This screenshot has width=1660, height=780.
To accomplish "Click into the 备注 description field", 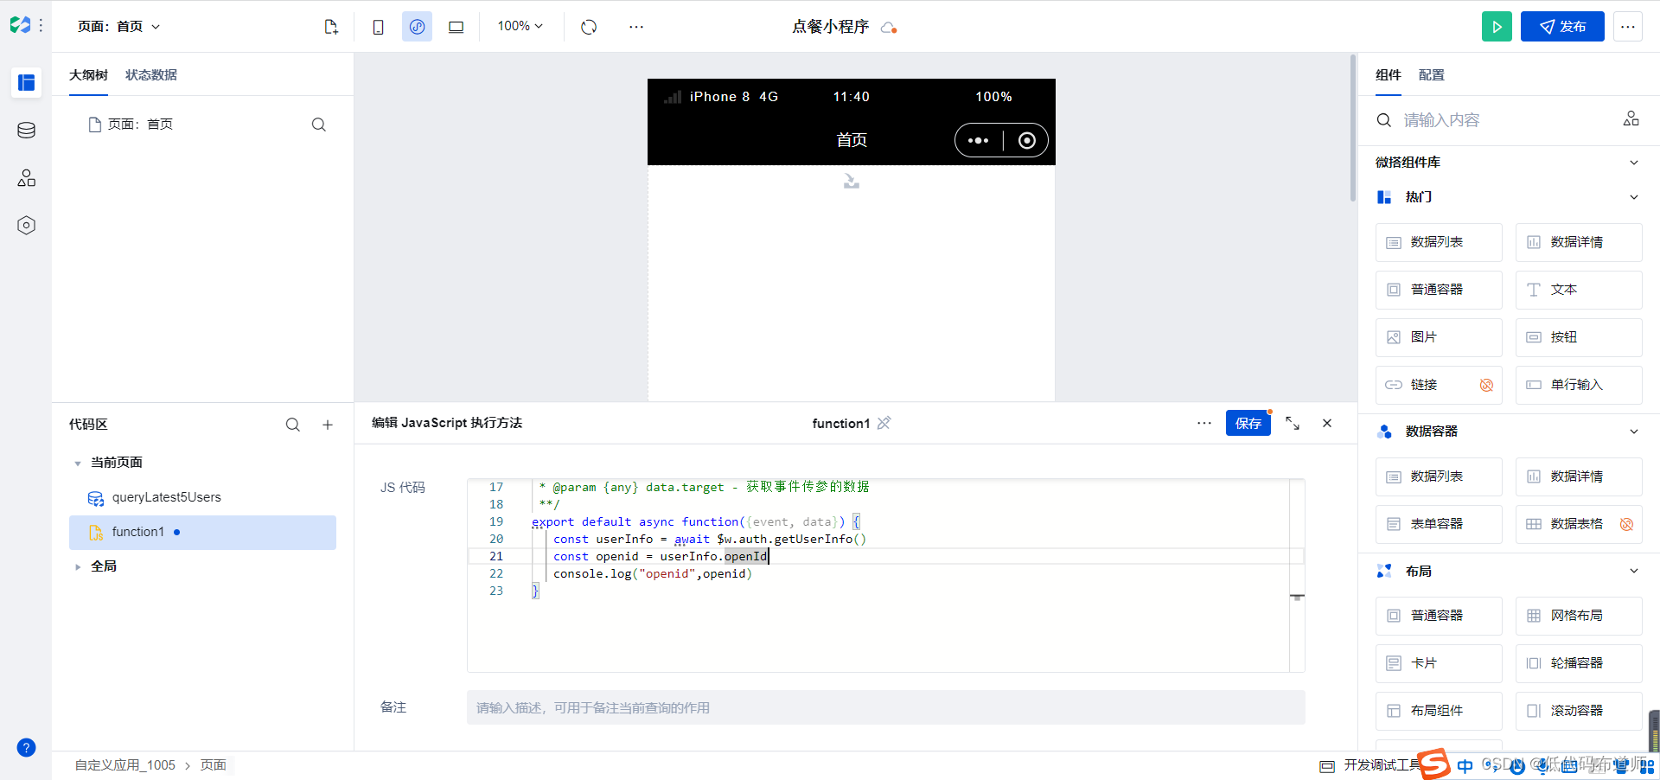I will [x=885, y=707].
